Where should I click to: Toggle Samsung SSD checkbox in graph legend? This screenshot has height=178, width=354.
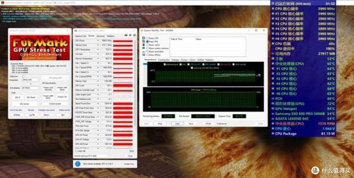coord(192,68)
